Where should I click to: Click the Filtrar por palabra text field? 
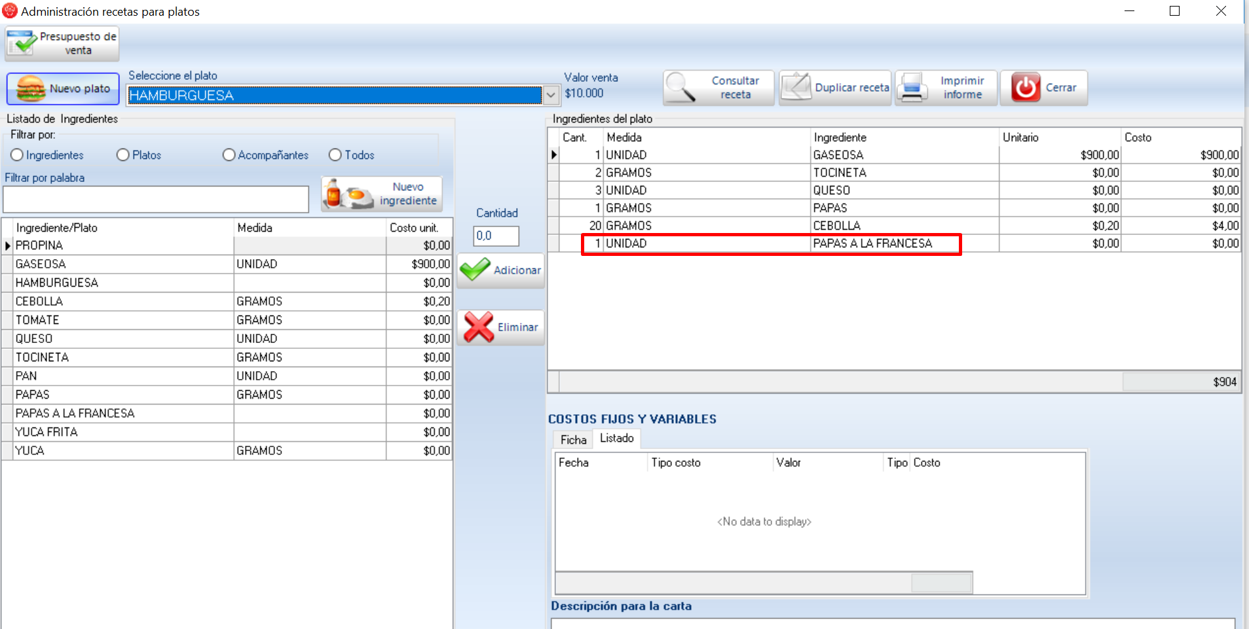156,200
